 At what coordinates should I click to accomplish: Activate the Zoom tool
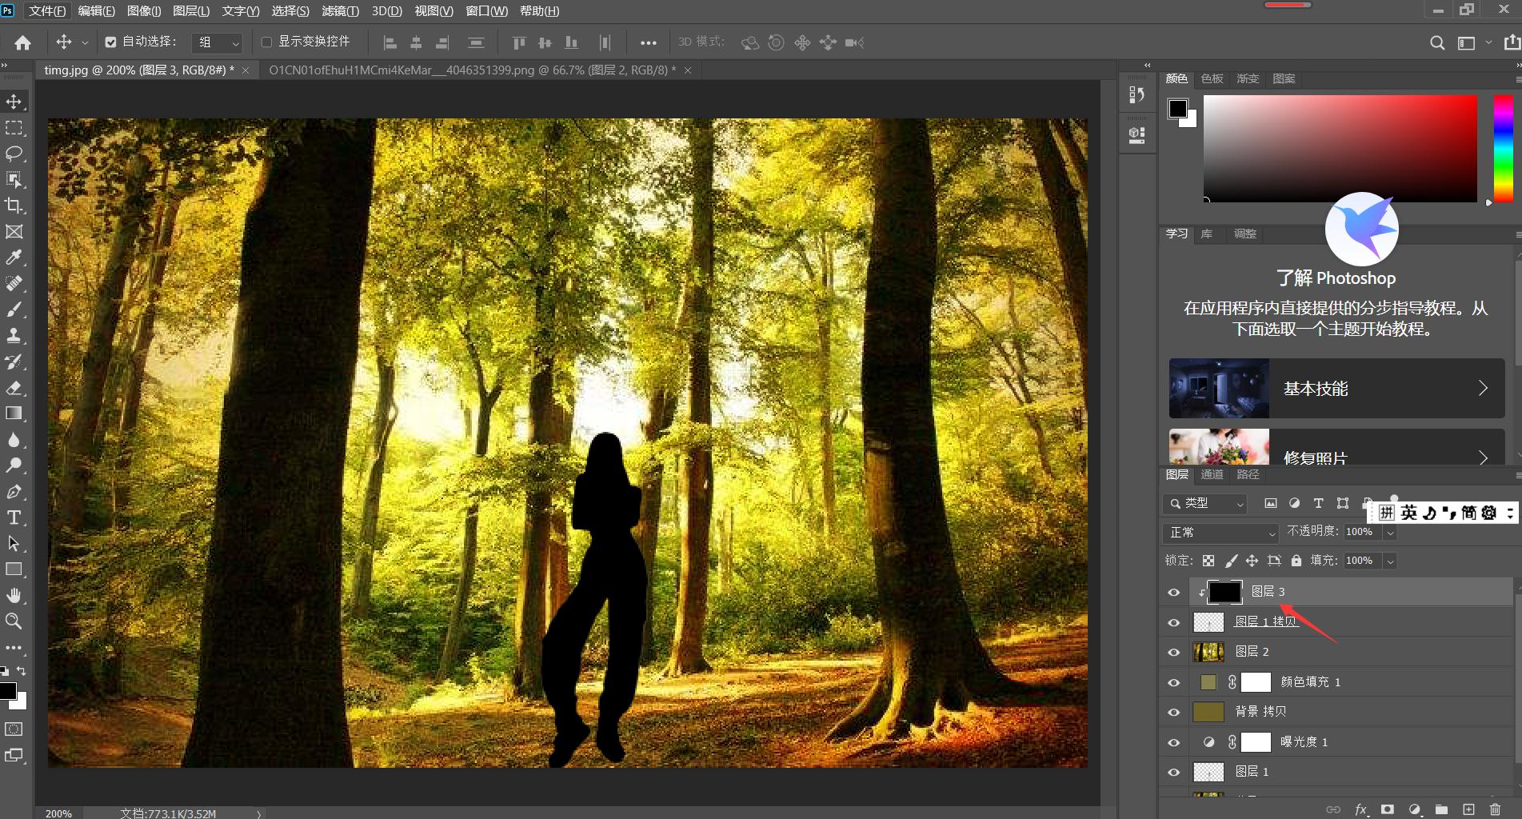pyautogui.click(x=14, y=621)
